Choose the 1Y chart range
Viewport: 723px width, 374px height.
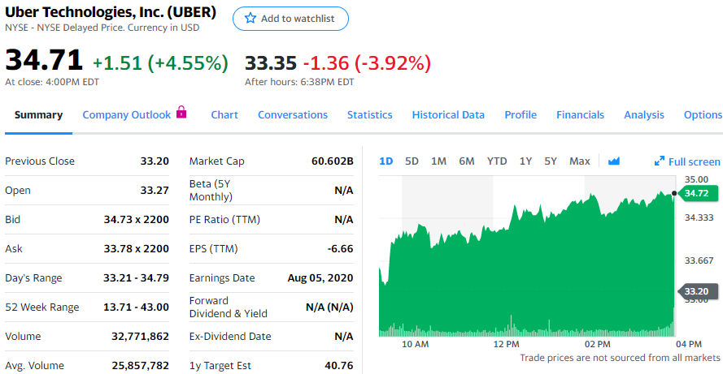click(525, 161)
